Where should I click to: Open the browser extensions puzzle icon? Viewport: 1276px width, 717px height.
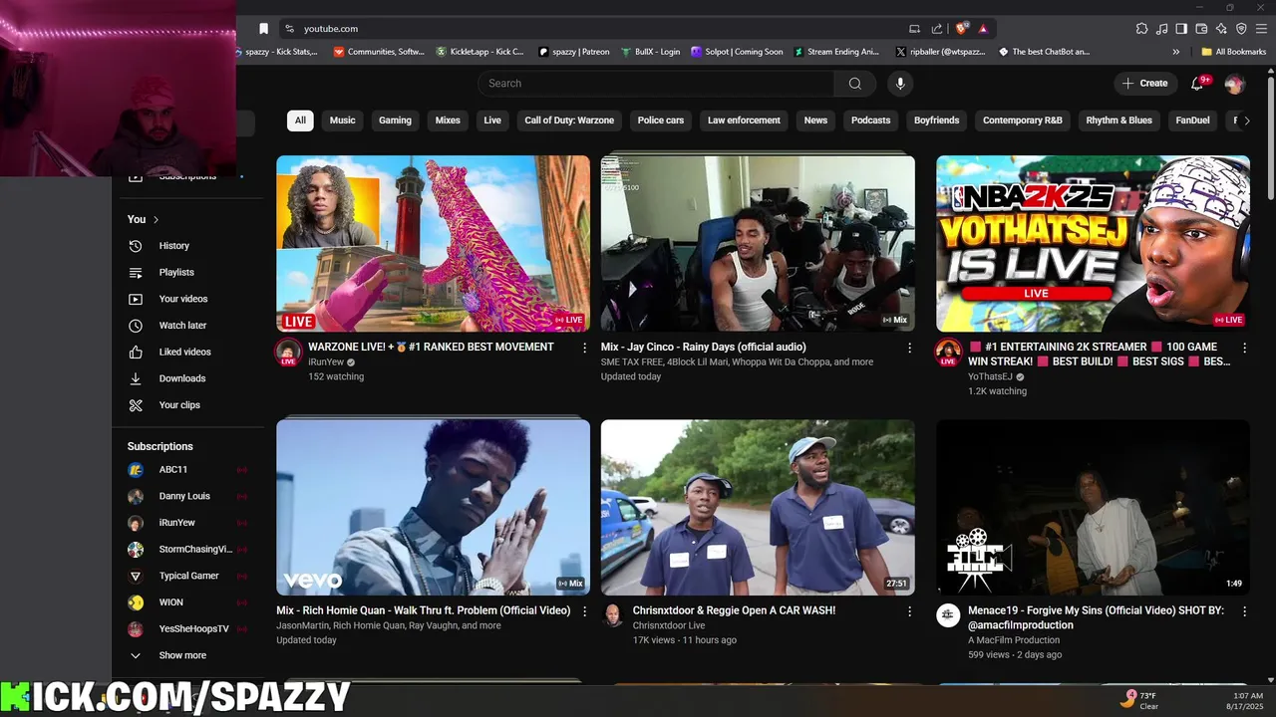[x=1141, y=29]
